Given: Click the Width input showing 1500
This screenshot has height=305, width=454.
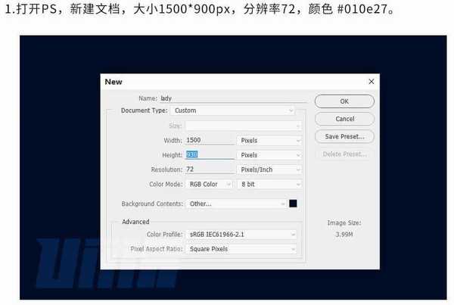Looking at the screenshot, I should [x=210, y=140].
